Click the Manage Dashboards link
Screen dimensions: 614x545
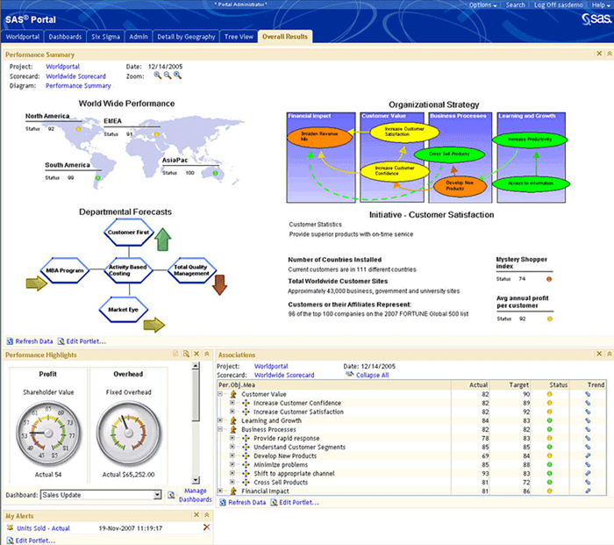click(196, 495)
